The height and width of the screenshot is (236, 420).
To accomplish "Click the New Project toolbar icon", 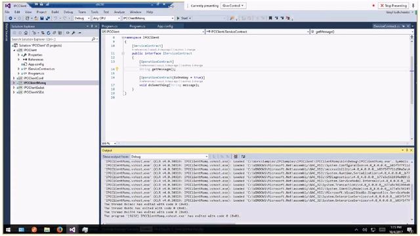I will coord(28,18).
